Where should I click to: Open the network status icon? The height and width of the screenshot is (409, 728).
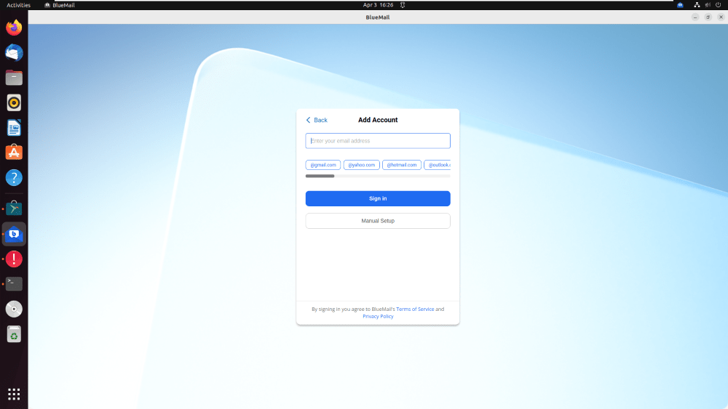[697, 5]
